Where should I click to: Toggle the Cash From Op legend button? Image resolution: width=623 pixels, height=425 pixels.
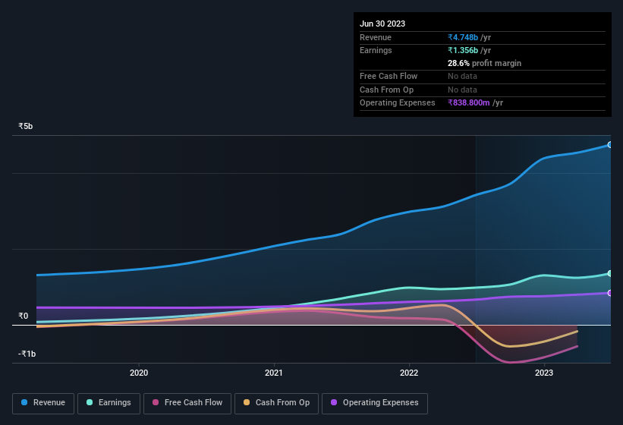pos(276,403)
